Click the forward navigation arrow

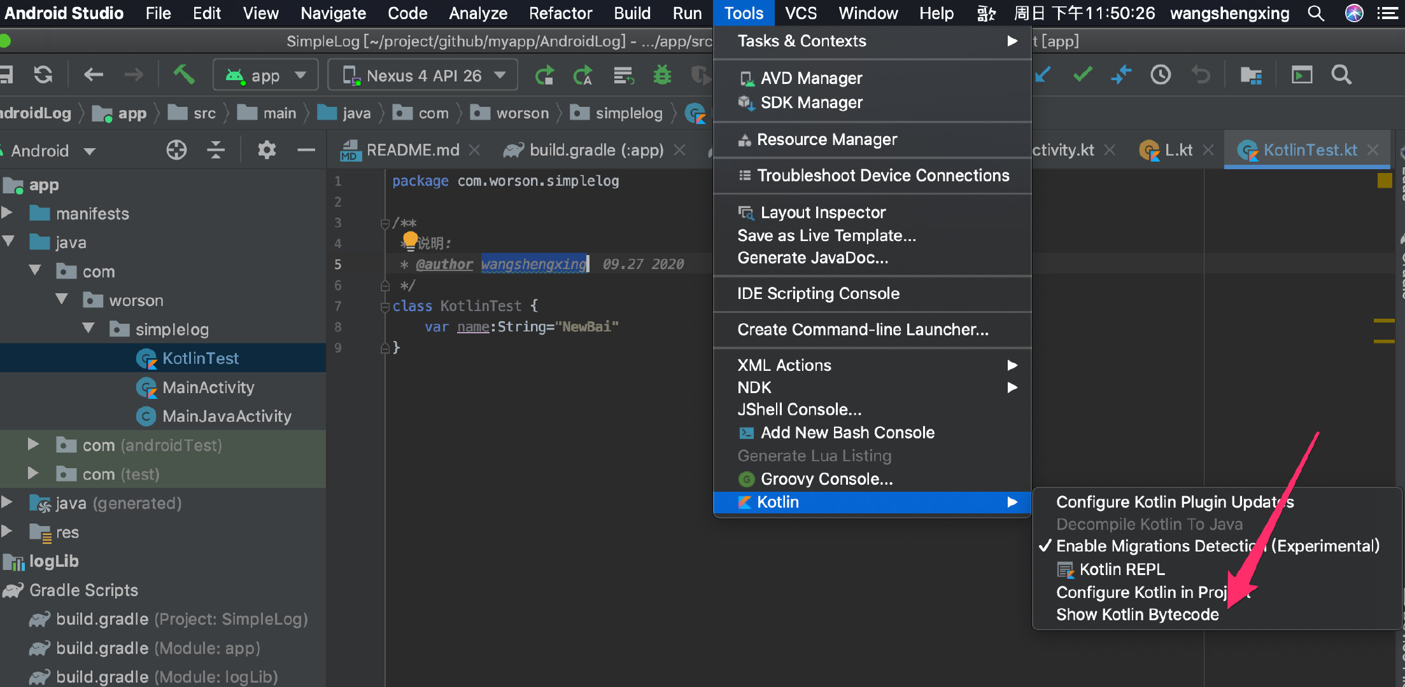click(134, 75)
